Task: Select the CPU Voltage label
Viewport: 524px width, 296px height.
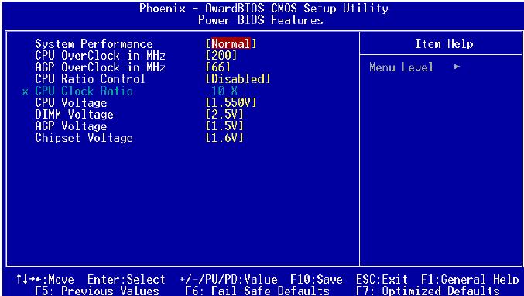Action: click(x=71, y=103)
